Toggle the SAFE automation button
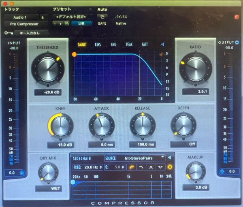Screen dimensions: 243x207 (x=102, y=23)
